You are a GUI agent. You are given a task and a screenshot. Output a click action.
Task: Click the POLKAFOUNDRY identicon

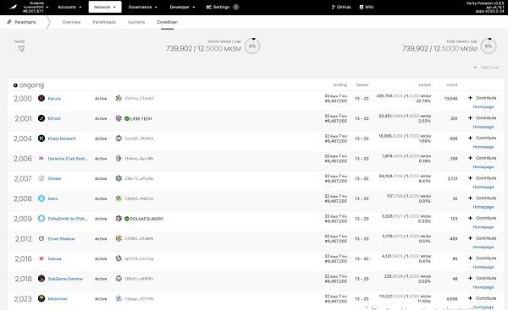(x=119, y=219)
